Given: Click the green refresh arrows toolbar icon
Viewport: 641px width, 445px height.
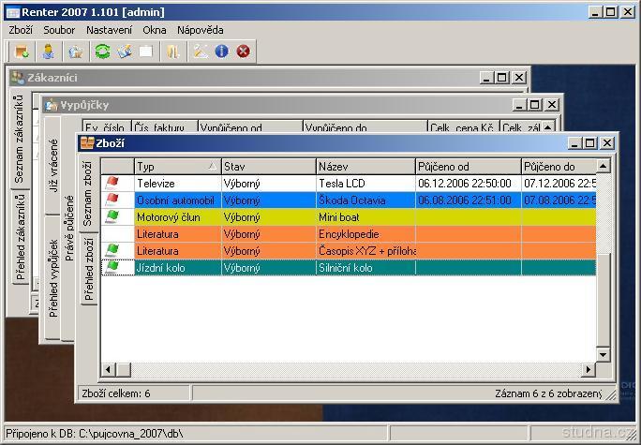Looking at the screenshot, I should pos(102,52).
